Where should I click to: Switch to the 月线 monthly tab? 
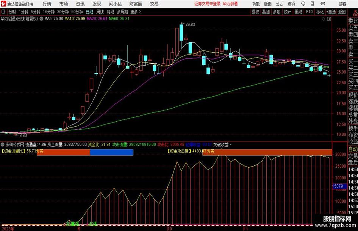tap(110, 12)
